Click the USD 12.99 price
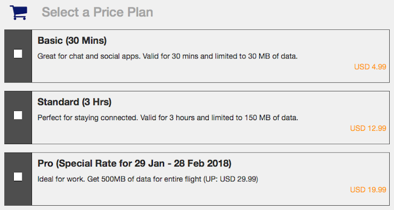The width and height of the screenshot is (394, 210). coord(368,128)
